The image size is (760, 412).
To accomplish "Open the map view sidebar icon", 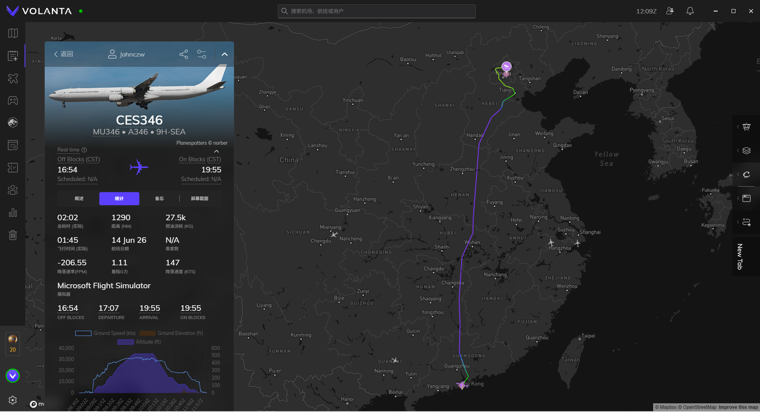I will point(13,33).
